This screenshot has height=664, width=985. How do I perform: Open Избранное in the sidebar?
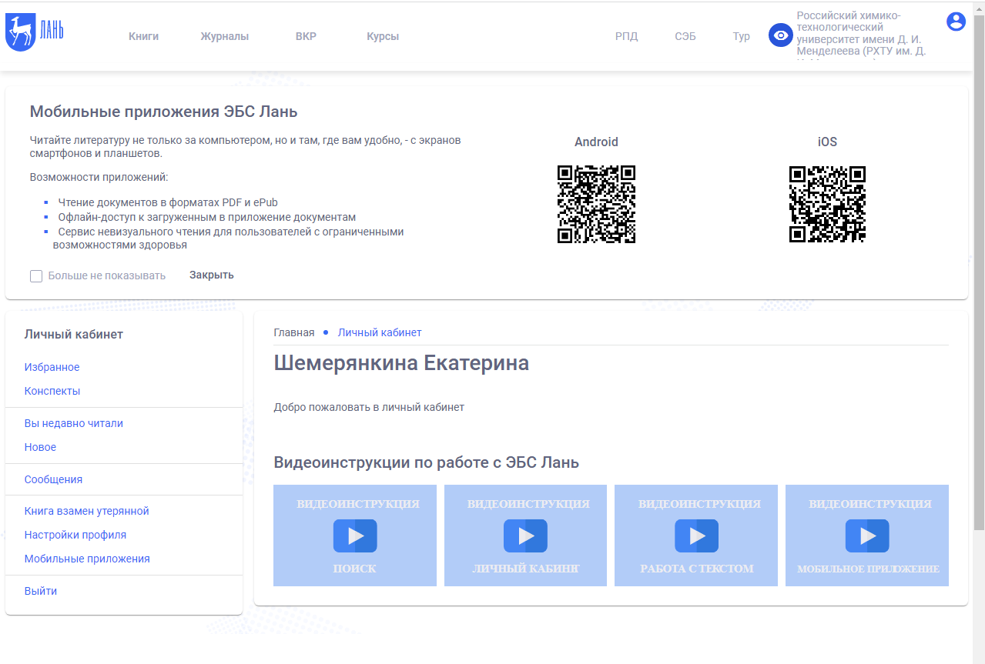pyautogui.click(x=52, y=367)
